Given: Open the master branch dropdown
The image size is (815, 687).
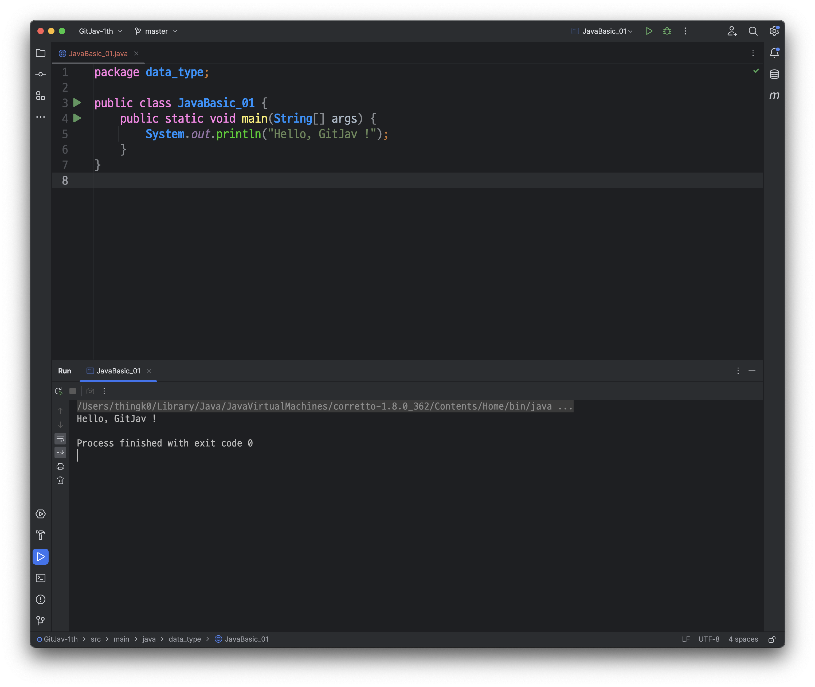Looking at the screenshot, I should [x=156, y=31].
